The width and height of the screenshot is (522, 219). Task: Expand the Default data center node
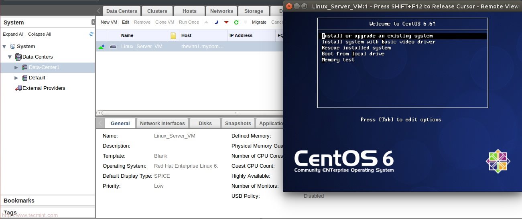pyautogui.click(x=16, y=78)
